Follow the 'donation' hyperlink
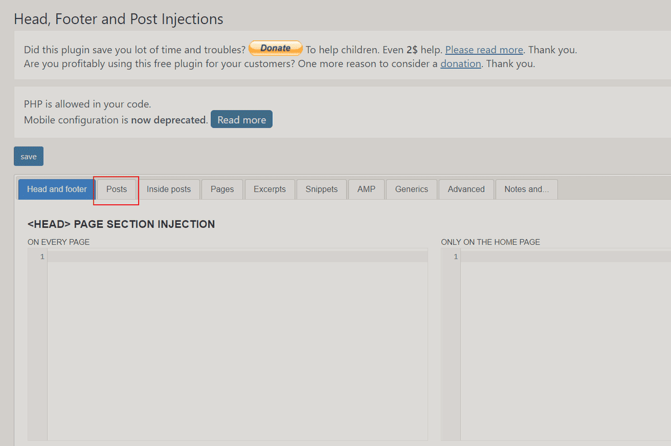 pyautogui.click(x=461, y=64)
